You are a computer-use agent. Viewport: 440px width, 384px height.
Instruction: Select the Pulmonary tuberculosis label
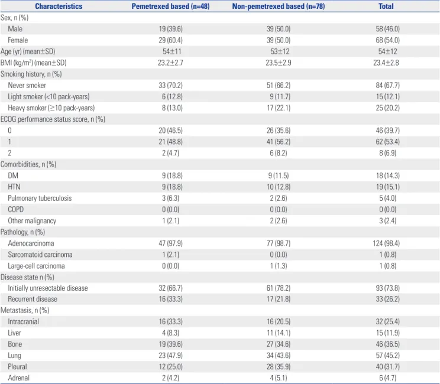pos(40,198)
